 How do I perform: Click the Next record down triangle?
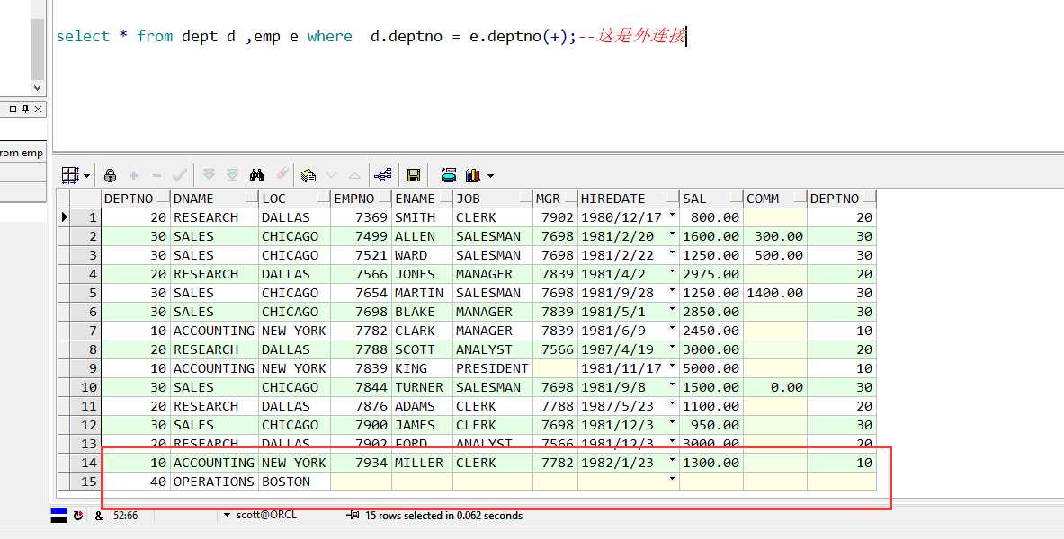(331, 175)
